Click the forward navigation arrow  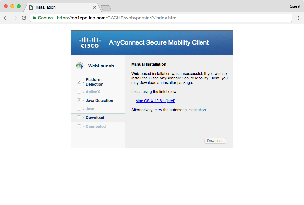click(15, 18)
